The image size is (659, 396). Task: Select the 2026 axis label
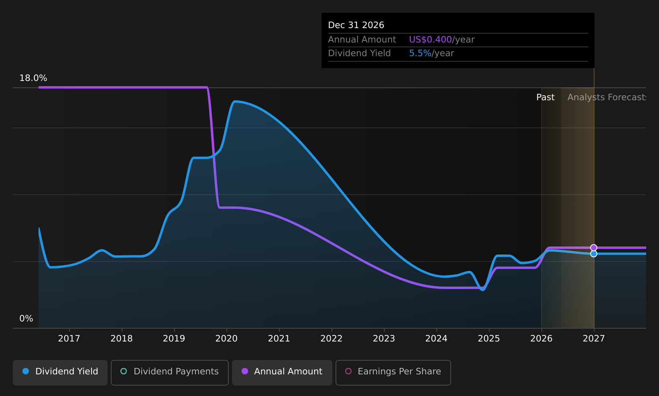pos(541,339)
